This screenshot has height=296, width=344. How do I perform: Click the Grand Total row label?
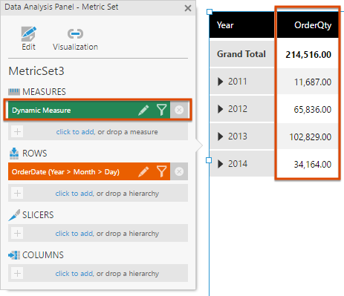coord(241,54)
